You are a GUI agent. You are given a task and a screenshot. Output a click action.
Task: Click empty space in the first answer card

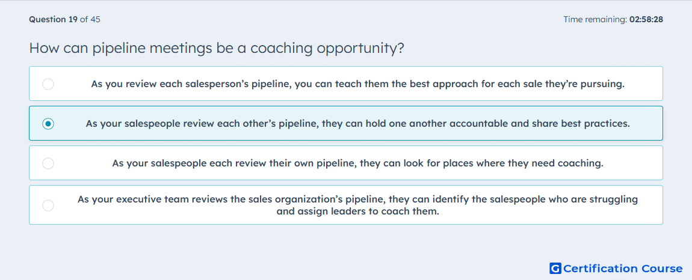643,84
